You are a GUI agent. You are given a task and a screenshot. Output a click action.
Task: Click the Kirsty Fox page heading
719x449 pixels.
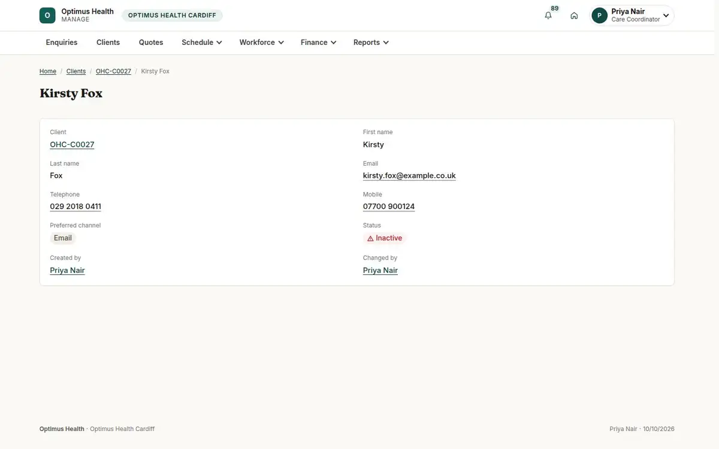(x=71, y=93)
